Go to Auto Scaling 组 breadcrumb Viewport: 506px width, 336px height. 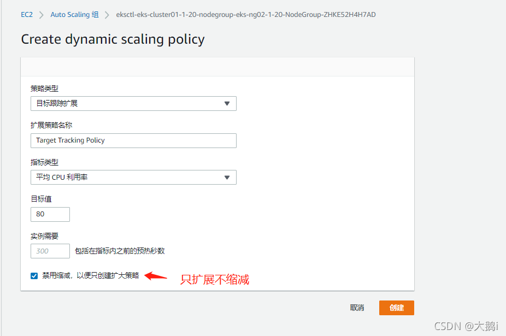tap(74, 15)
